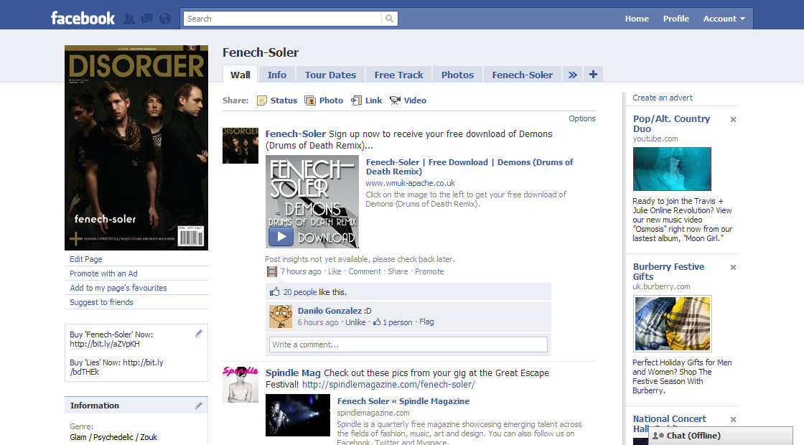Play the Demons remix video thumbnail
Viewport: 804px width, 445px height.
click(312, 202)
